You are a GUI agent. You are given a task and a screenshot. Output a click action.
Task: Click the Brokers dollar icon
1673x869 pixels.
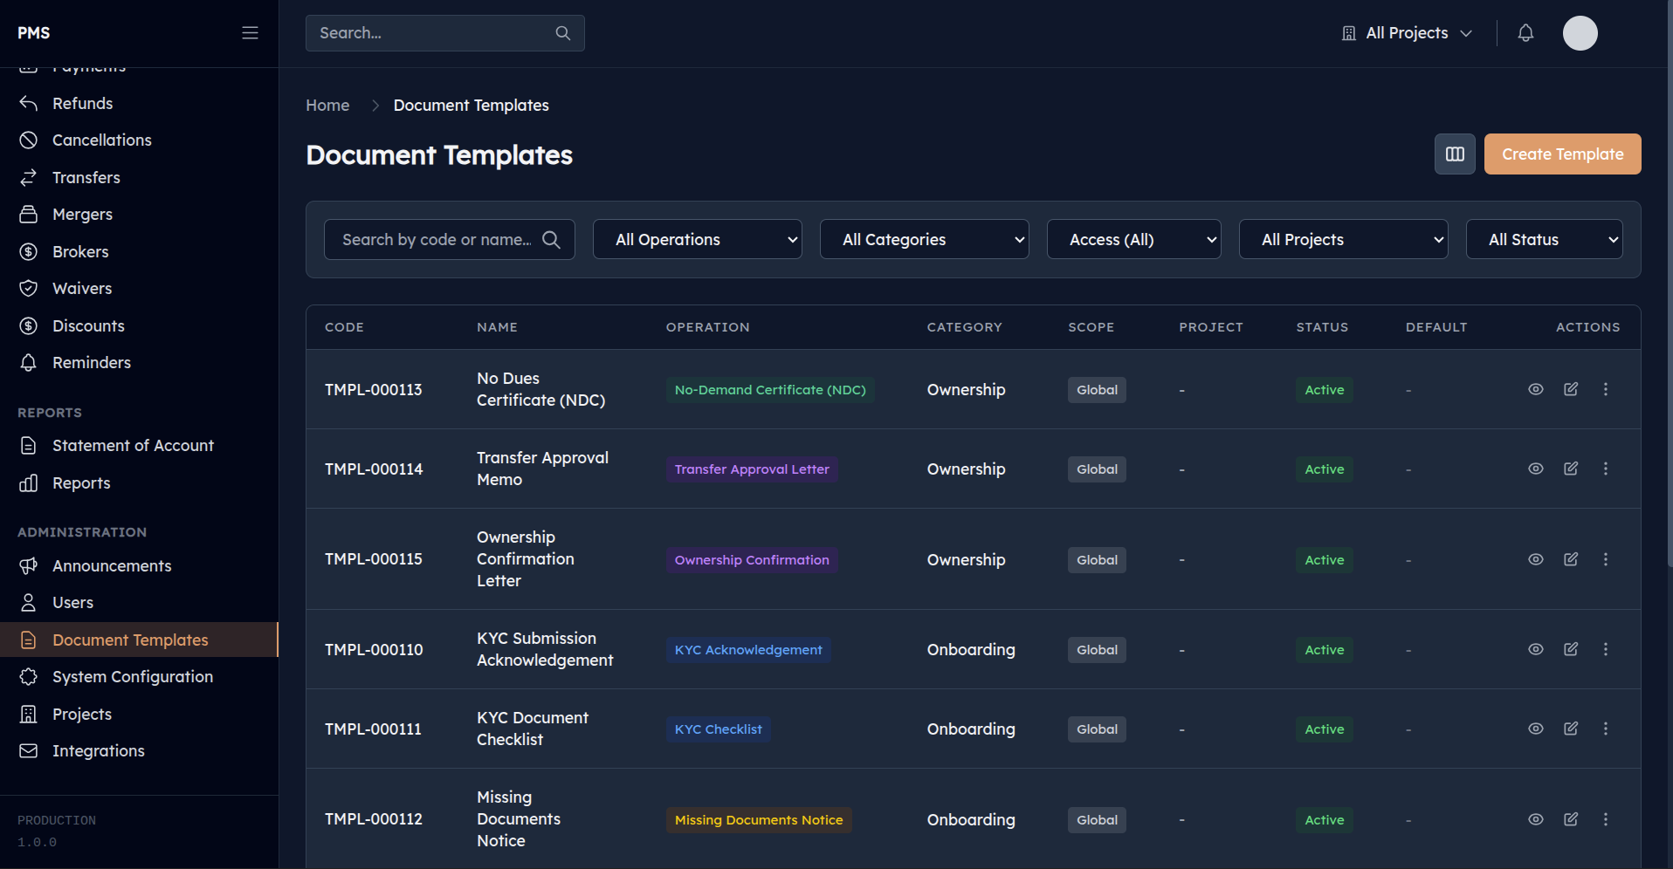pyautogui.click(x=28, y=251)
